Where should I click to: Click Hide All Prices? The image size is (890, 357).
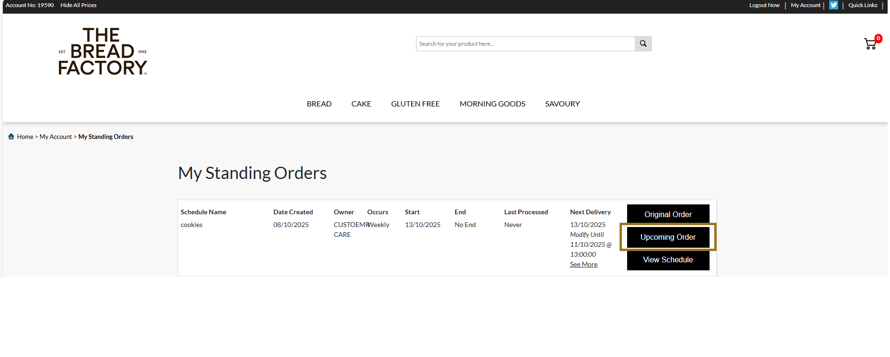coord(78,5)
